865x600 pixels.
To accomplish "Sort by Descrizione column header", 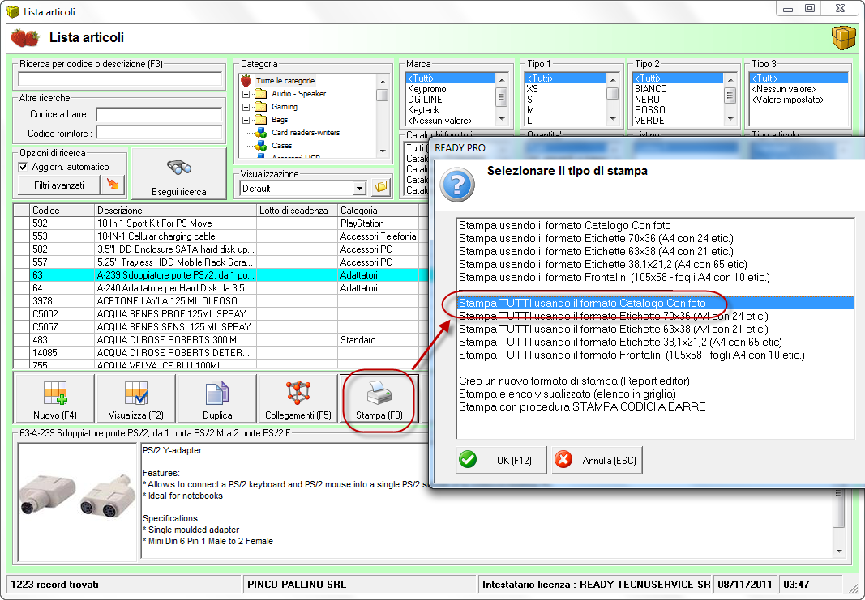I will (x=175, y=210).
